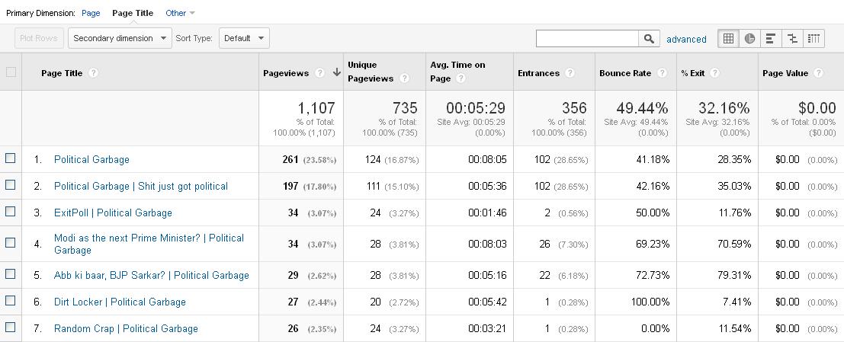Expand the Sort Type Default dropdown

(x=244, y=38)
